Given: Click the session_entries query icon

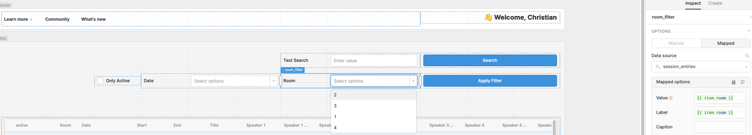Looking at the screenshot, I should pyautogui.click(x=658, y=67).
